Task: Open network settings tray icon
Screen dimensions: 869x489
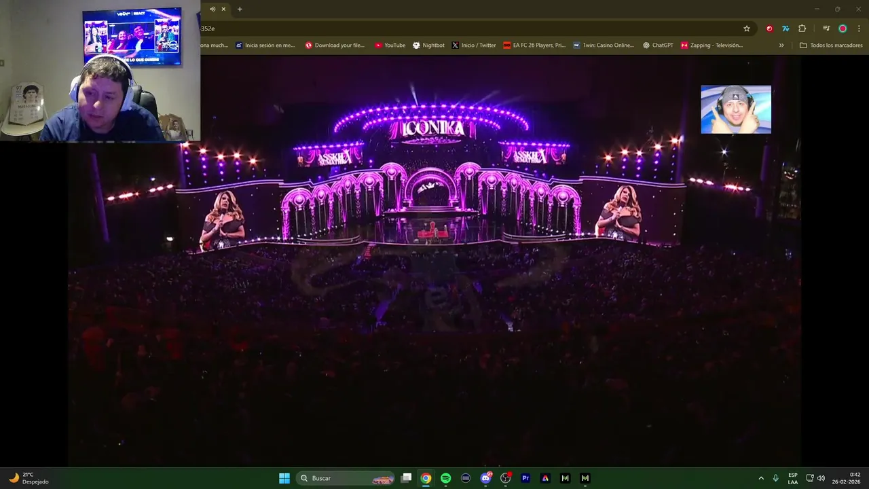Action: pyautogui.click(x=810, y=478)
